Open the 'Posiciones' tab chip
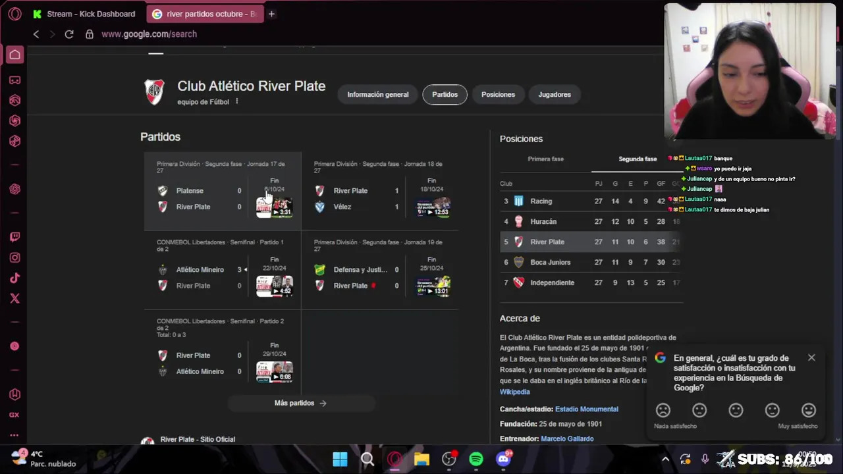Screen dimensions: 843x474 pyautogui.click(x=498, y=94)
